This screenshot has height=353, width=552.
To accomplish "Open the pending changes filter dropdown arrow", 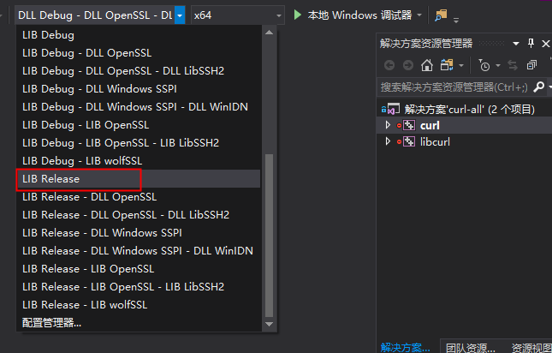I will coord(498,65).
